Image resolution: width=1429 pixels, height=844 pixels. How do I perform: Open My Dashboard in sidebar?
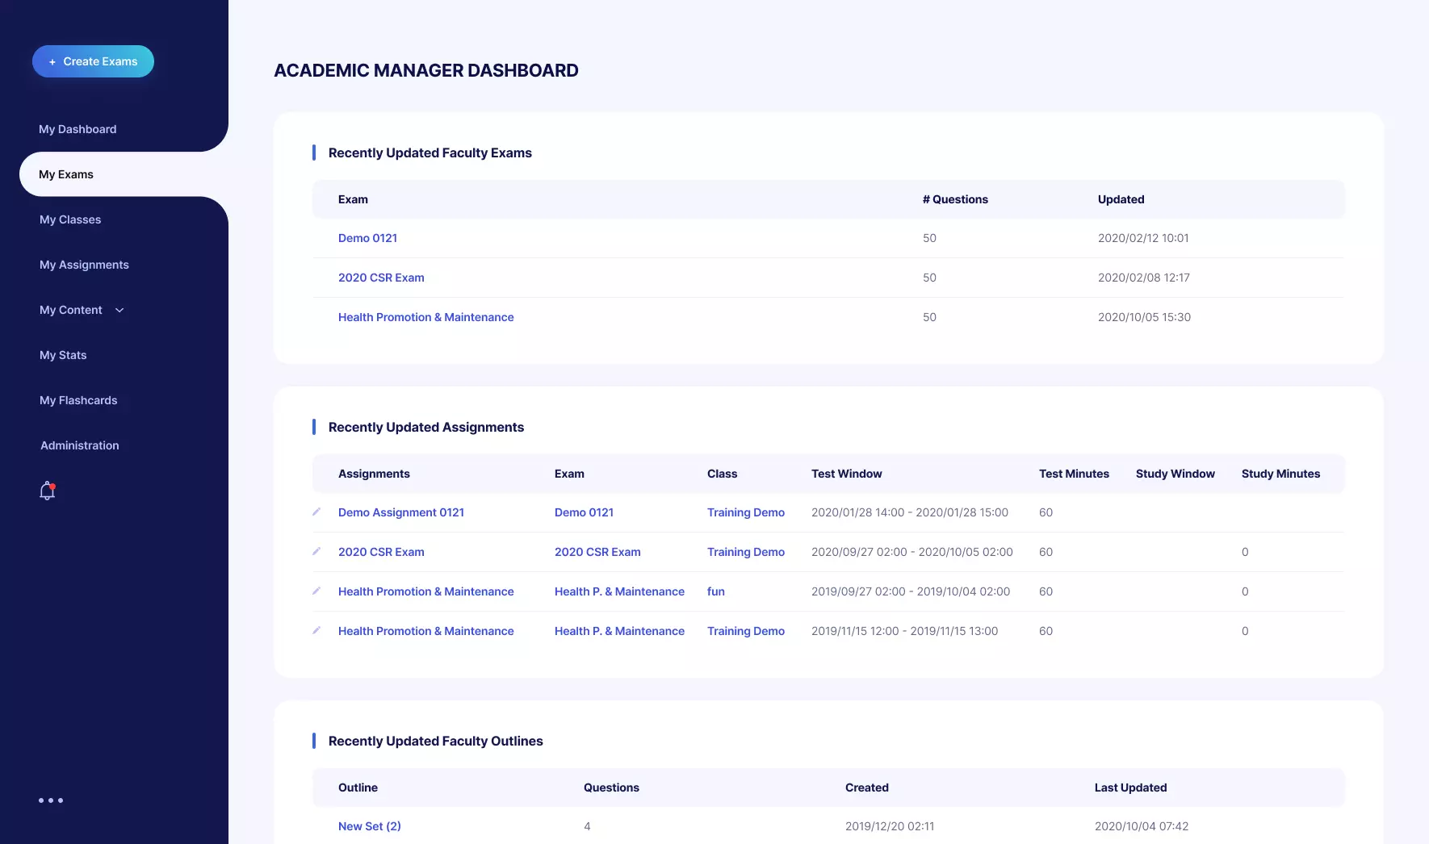click(78, 129)
